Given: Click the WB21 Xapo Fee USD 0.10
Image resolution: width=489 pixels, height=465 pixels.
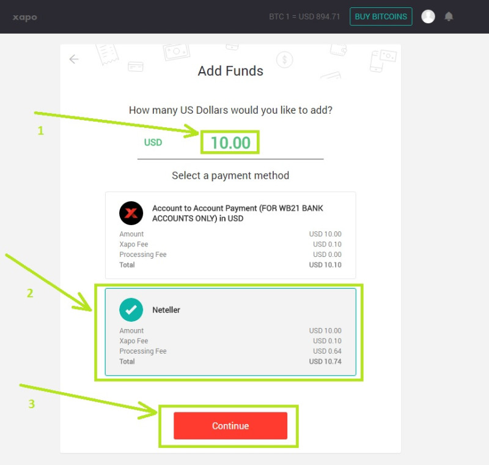Looking at the screenshot, I should point(327,244).
